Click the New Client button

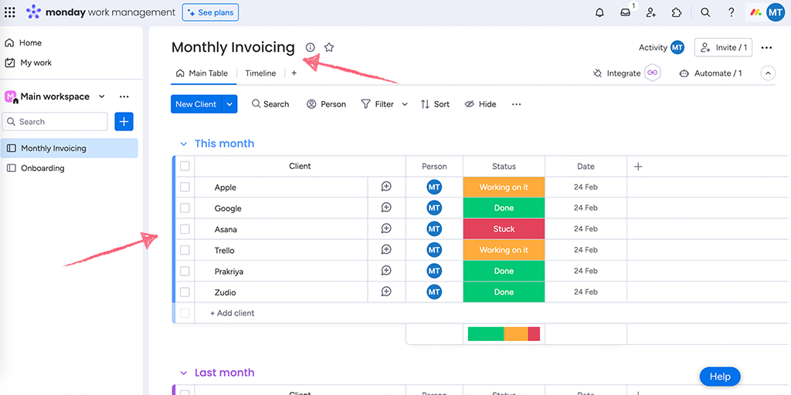(196, 104)
